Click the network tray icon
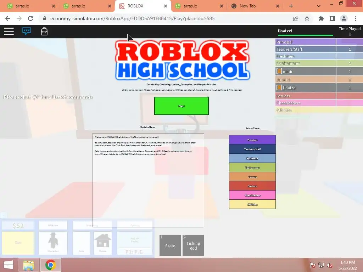The width and height of the screenshot is (363, 272). pos(321,265)
